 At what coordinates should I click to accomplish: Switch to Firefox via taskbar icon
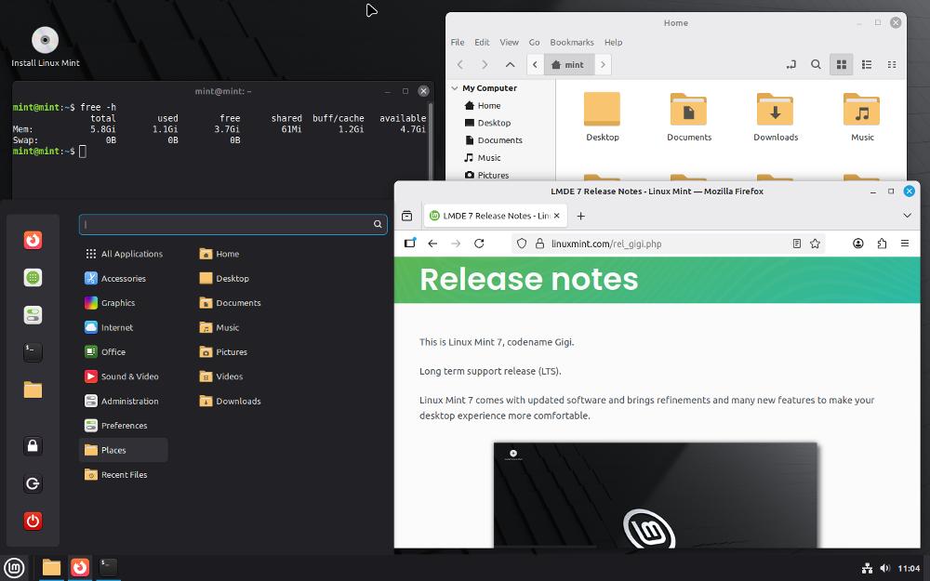pos(79,568)
